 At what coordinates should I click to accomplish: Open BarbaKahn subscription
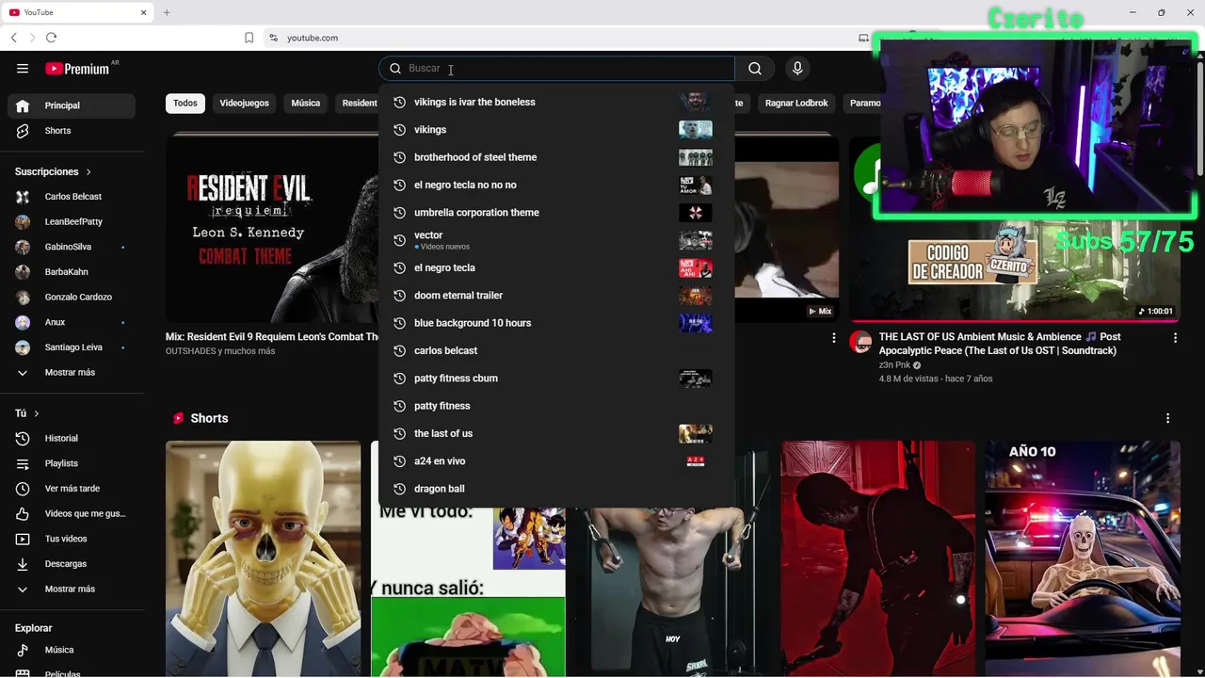pyautogui.click(x=72, y=272)
